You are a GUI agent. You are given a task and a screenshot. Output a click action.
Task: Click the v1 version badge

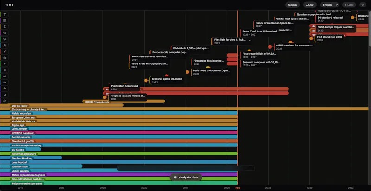(x=363, y=5)
